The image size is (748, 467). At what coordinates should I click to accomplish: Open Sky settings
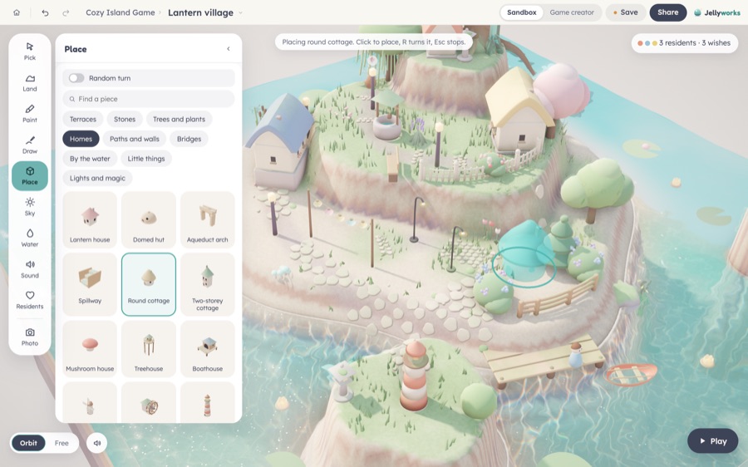(30, 207)
